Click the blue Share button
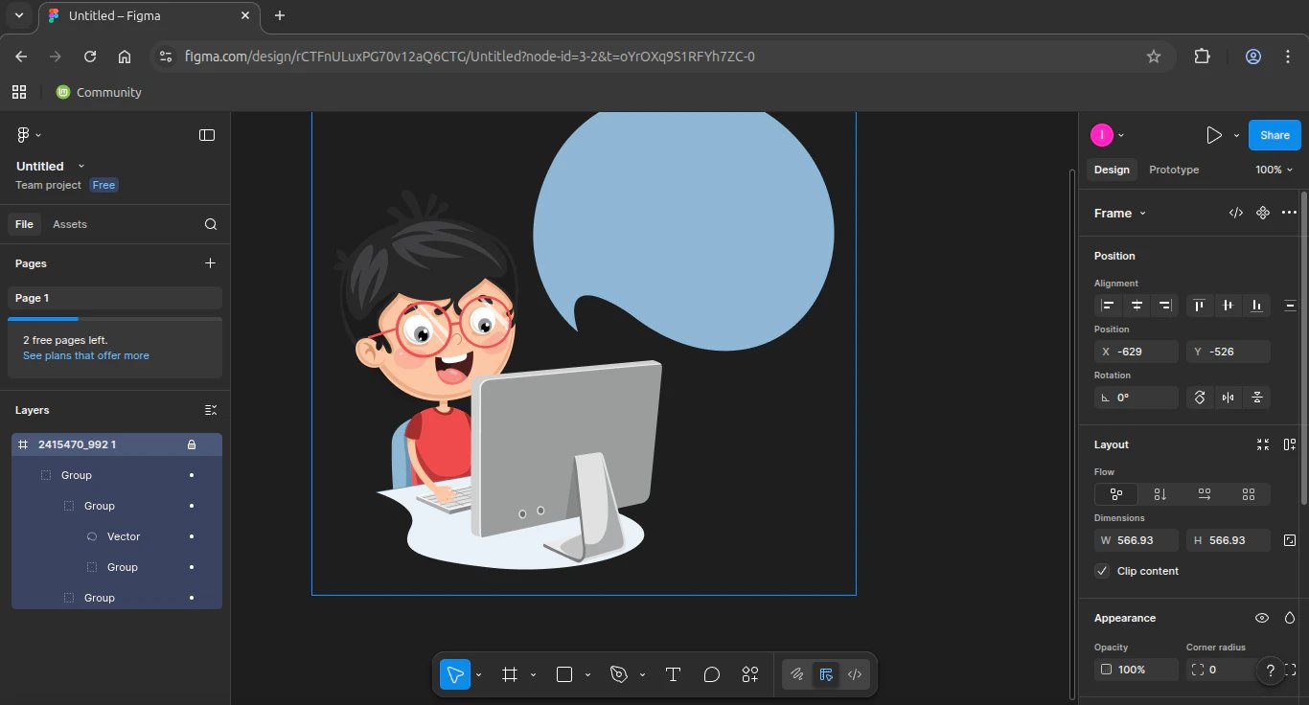 (1275, 135)
